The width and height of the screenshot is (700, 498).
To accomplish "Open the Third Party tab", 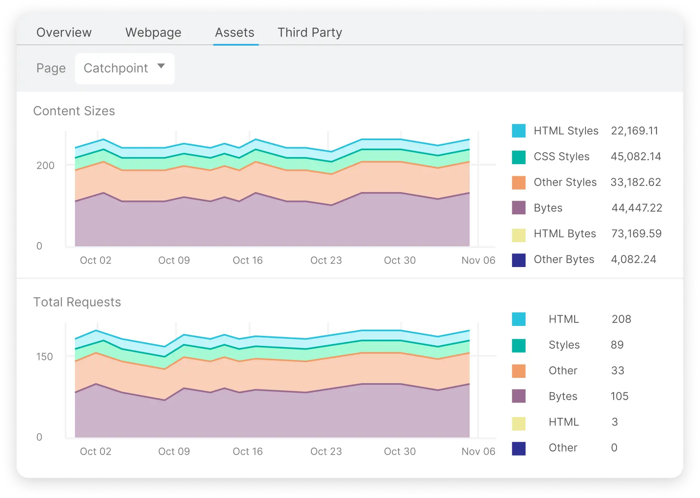I will coord(310,32).
